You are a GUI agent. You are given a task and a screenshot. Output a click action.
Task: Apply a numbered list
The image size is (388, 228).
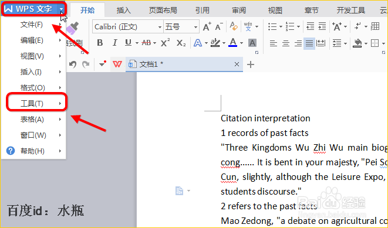(290, 26)
